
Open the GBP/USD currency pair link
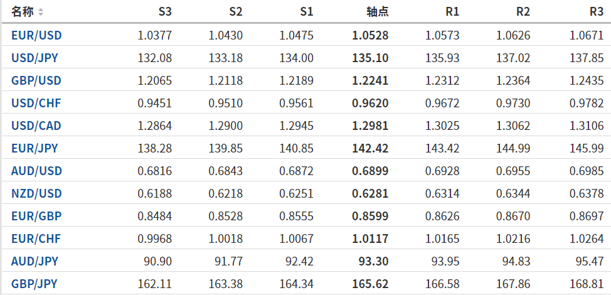(36, 81)
